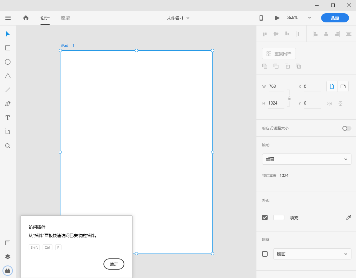Image resolution: width=356 pixels, height=278 pixels.
Task: Select the Artboard tool
Action: tap(7, 131)
